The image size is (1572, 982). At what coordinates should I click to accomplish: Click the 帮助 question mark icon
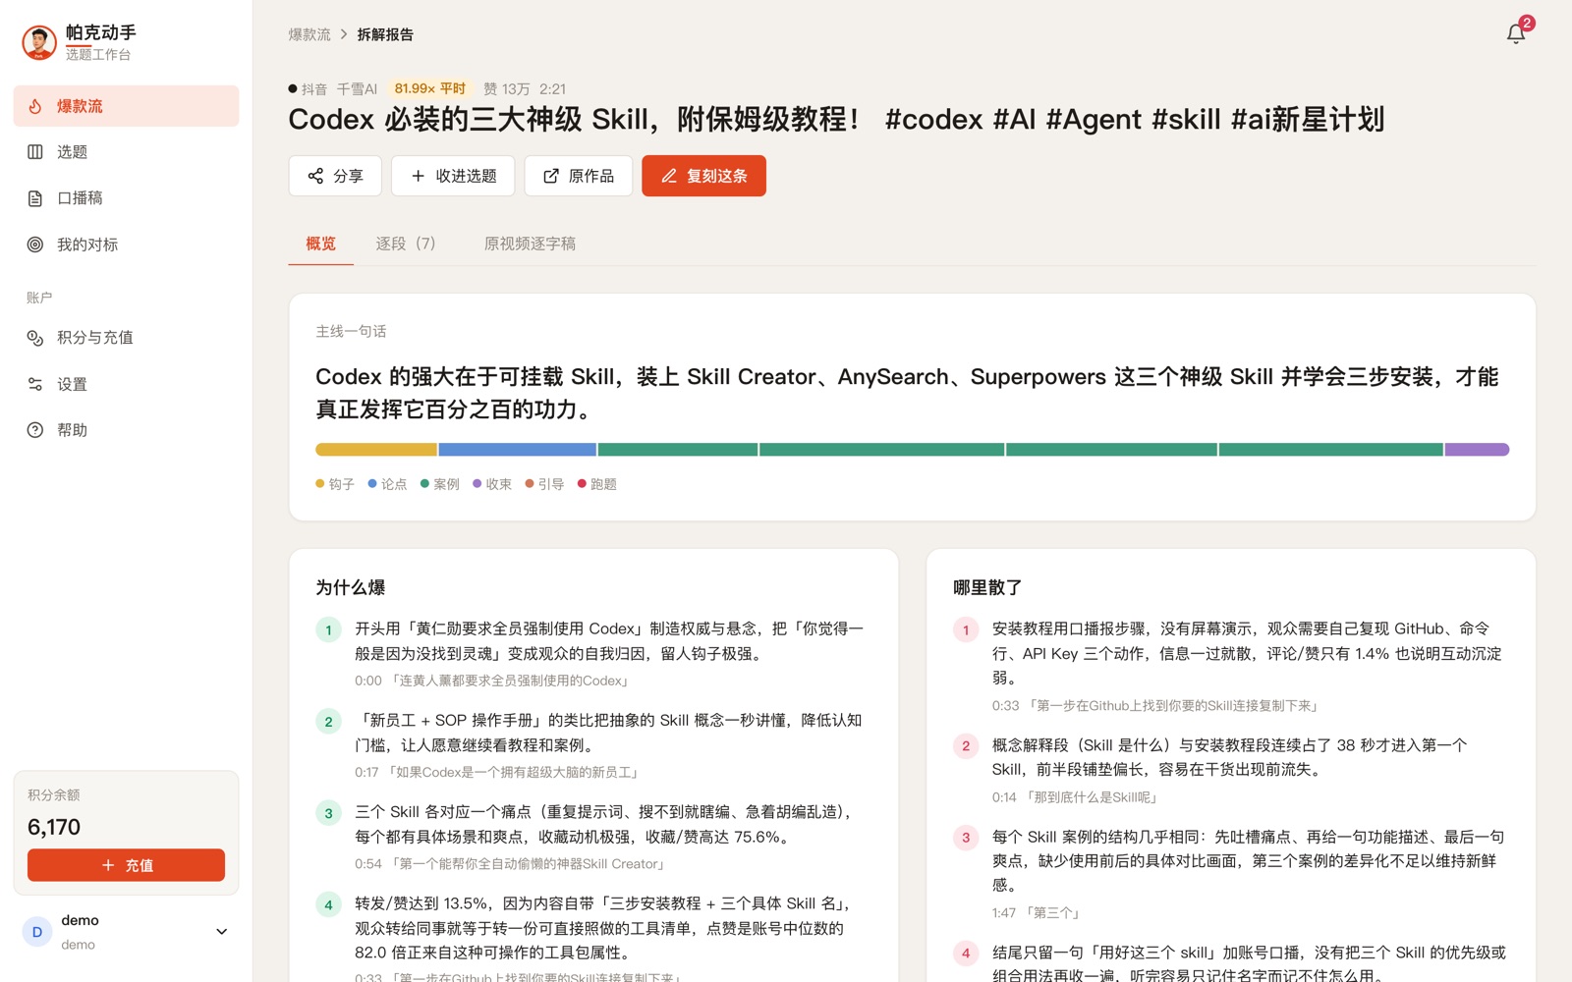point(35,430)
